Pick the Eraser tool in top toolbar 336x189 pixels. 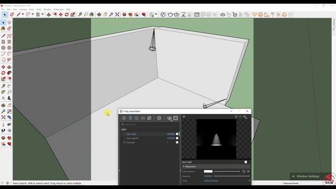pyautogui.click(x=12, y=15)
